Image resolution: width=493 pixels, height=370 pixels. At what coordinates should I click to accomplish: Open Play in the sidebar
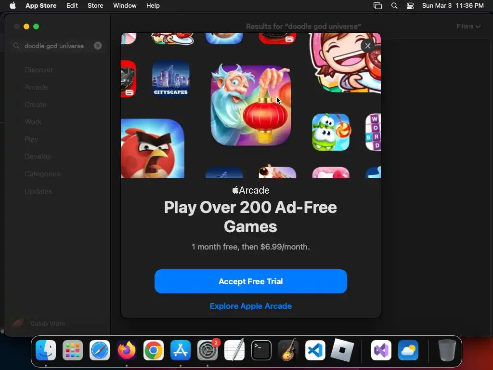31,139
